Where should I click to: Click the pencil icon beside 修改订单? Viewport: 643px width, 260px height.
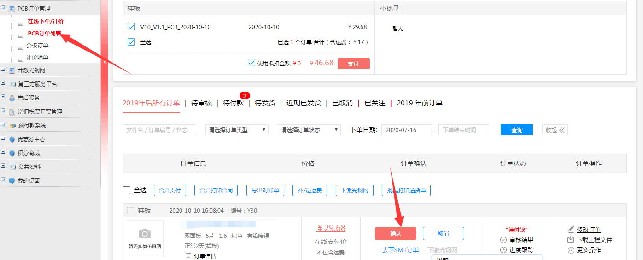tap(571, 229)
